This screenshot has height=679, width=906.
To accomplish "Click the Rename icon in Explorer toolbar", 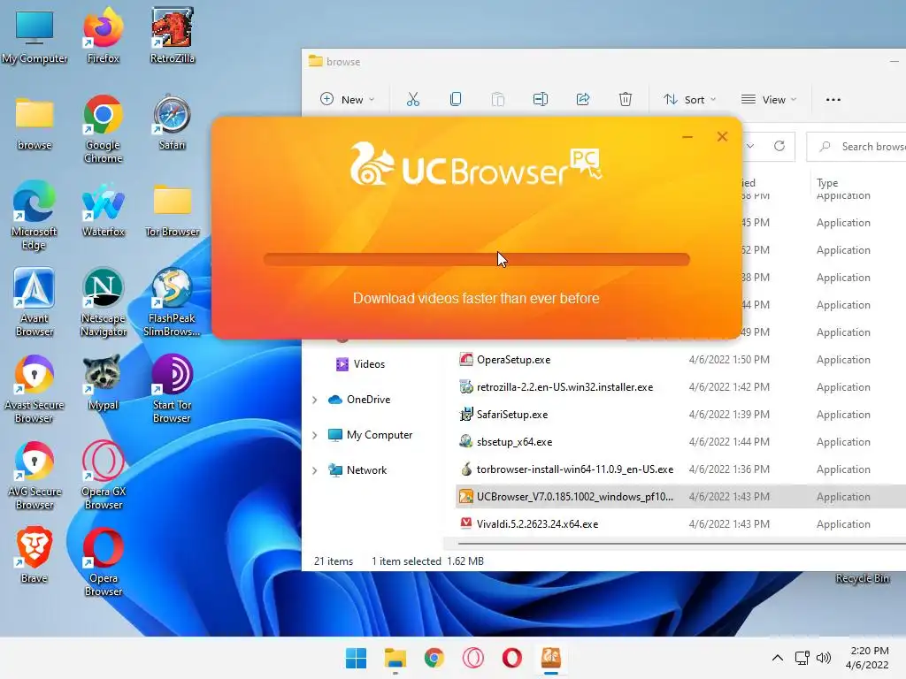I will [541, 99].
